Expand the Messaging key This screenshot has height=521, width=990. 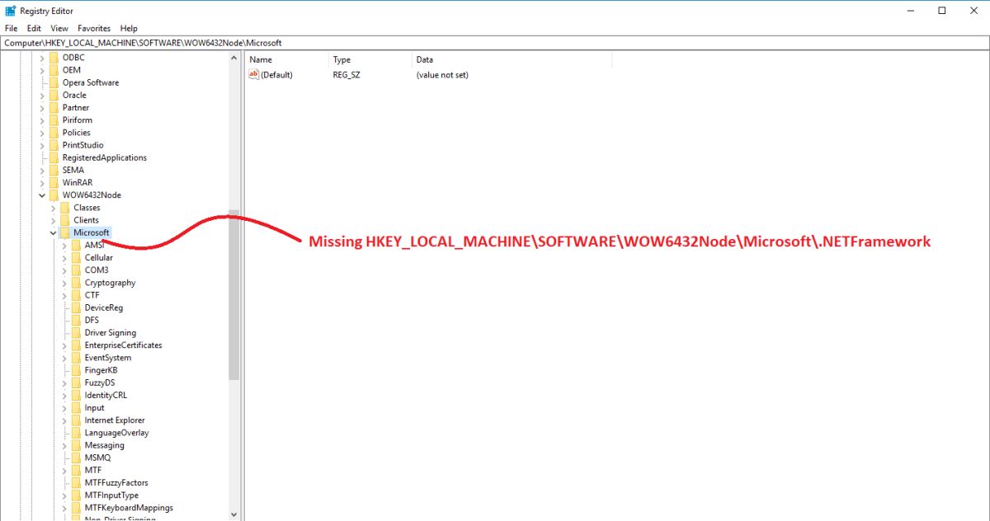[64, 445]
